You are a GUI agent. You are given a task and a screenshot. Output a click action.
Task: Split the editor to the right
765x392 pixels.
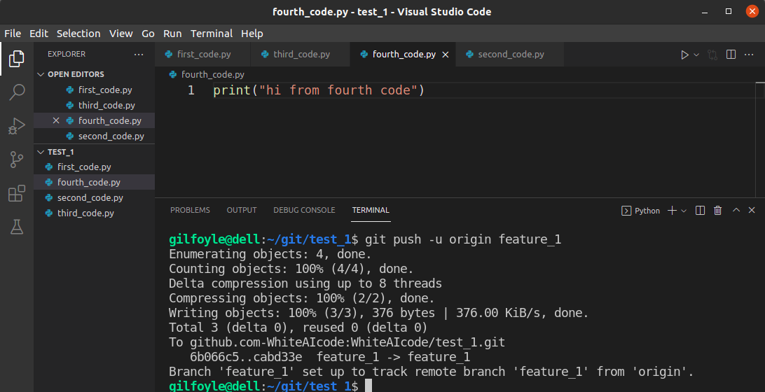(731, 54)
